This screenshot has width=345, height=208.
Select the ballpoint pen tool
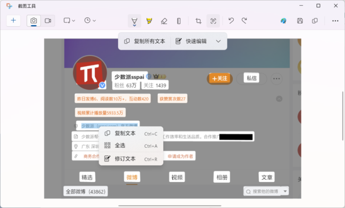tap(134, 20)
